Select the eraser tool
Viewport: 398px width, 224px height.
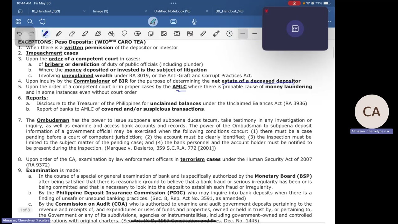click(x=72, y=34)
